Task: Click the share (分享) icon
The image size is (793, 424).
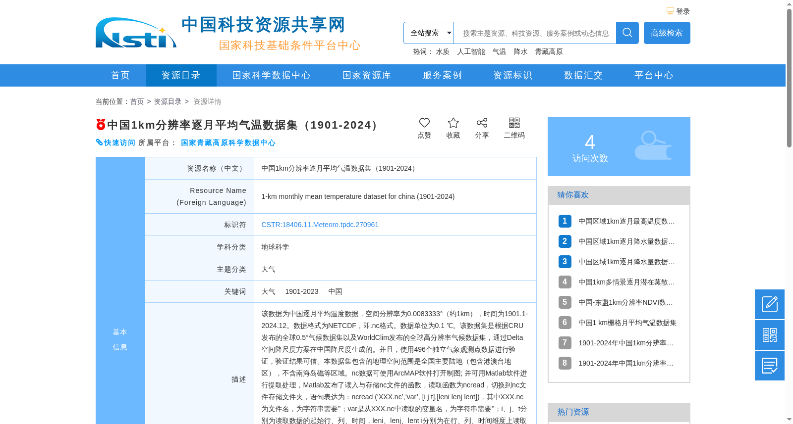Action: coord(482,123)
